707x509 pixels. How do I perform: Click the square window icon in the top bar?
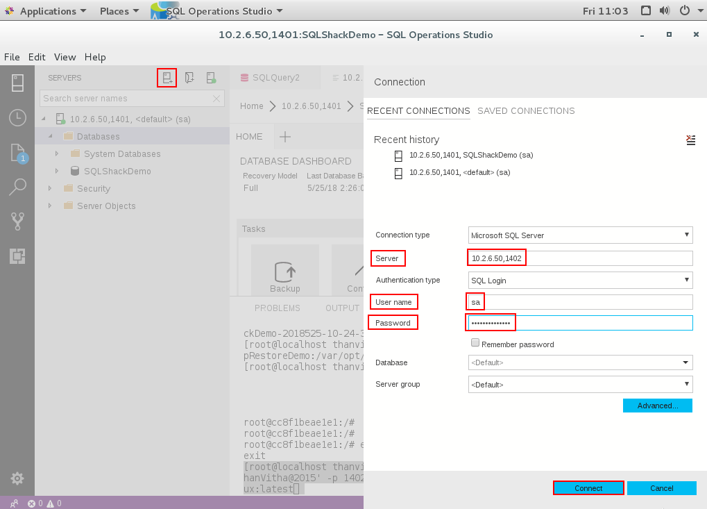pyautogui.click(x=646, y=10)
